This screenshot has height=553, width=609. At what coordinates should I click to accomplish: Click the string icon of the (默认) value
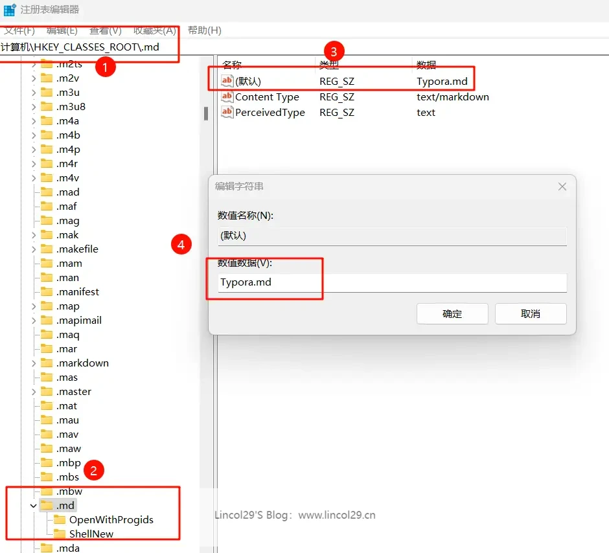coord(227,81)
